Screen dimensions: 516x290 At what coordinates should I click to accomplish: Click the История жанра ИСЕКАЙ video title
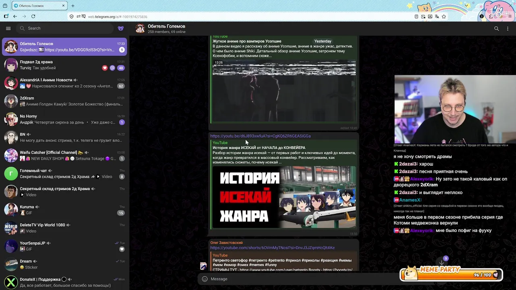coord(259,148)
